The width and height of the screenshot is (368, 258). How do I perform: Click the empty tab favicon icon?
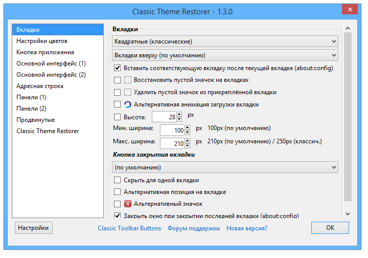[127, 80]
